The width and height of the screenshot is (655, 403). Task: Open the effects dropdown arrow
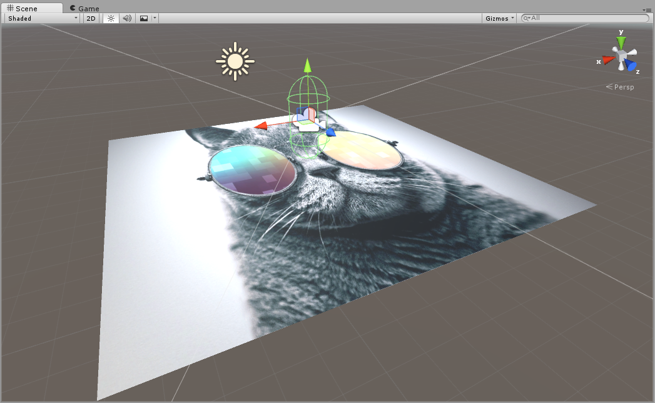click(155, 18)
